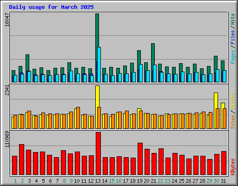Viewport: 238px width, 186px height.
Task: Click day 15 on the x-axis
Action: tap(112, 181)
